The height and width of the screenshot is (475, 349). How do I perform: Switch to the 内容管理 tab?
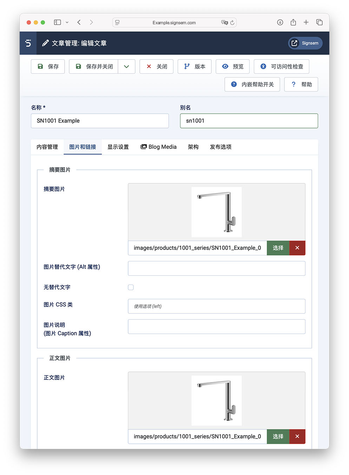pos(47,147)
